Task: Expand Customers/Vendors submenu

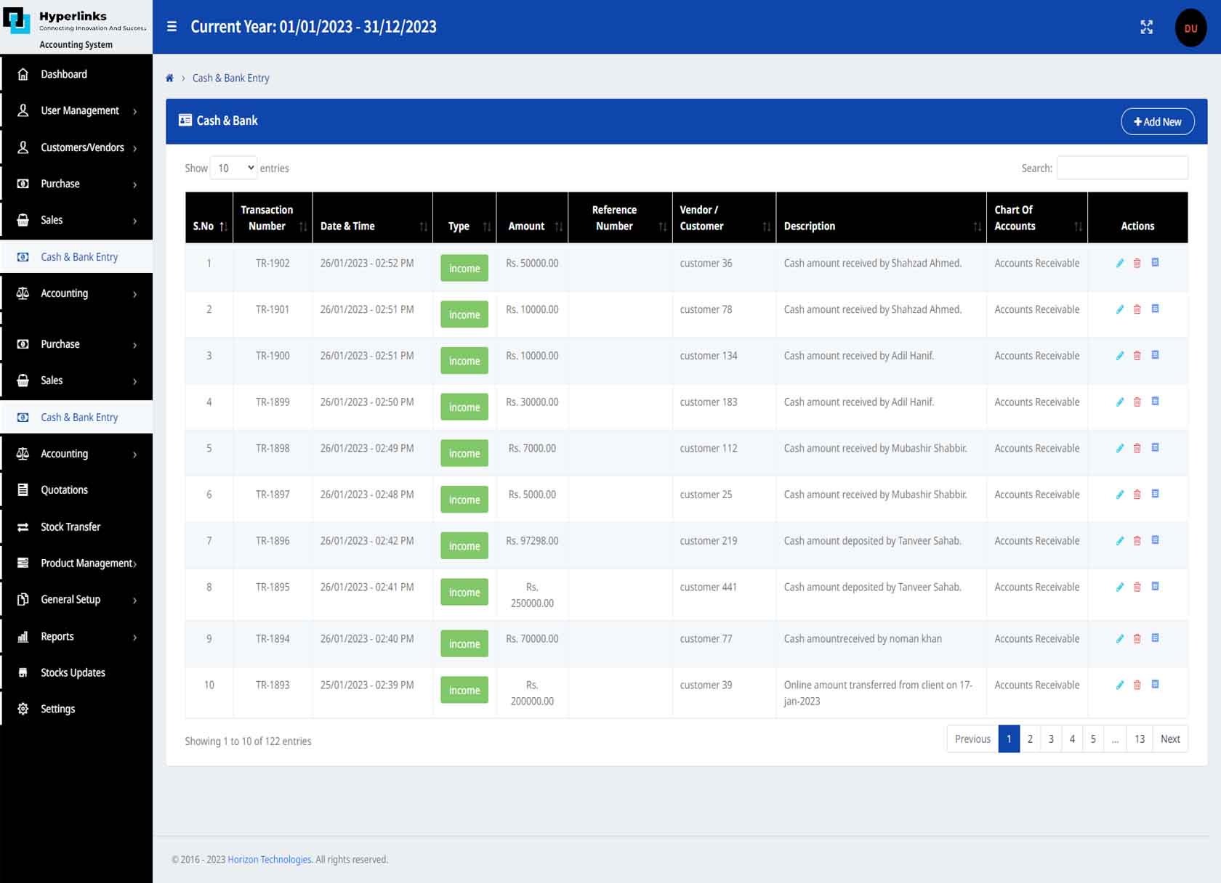Action: (76, 147)
